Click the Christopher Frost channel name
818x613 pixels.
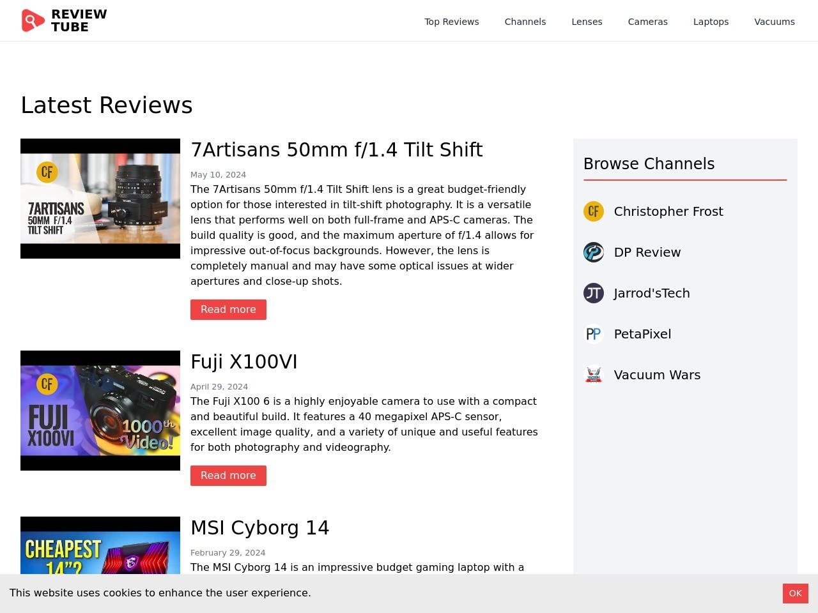(x=668, y=211)
